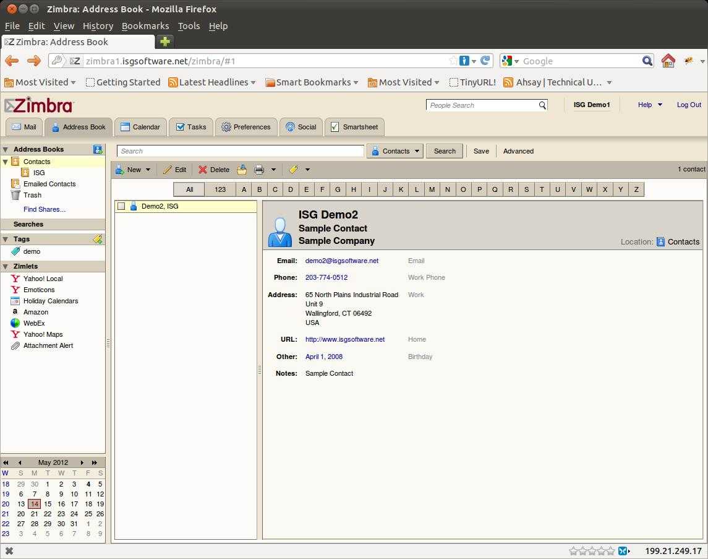The image size is (708, 559).
Task: Switch to the Calendar tab
Action: tap(140, 127)
